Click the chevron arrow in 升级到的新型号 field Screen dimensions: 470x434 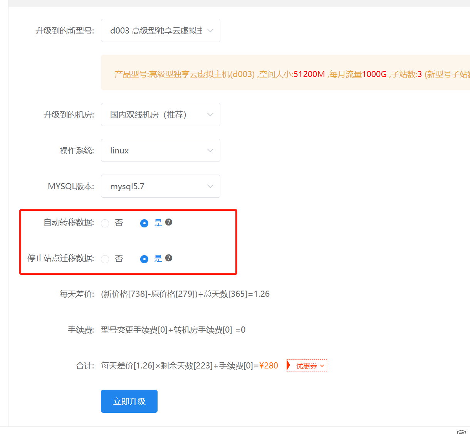(x=210, y=30)
